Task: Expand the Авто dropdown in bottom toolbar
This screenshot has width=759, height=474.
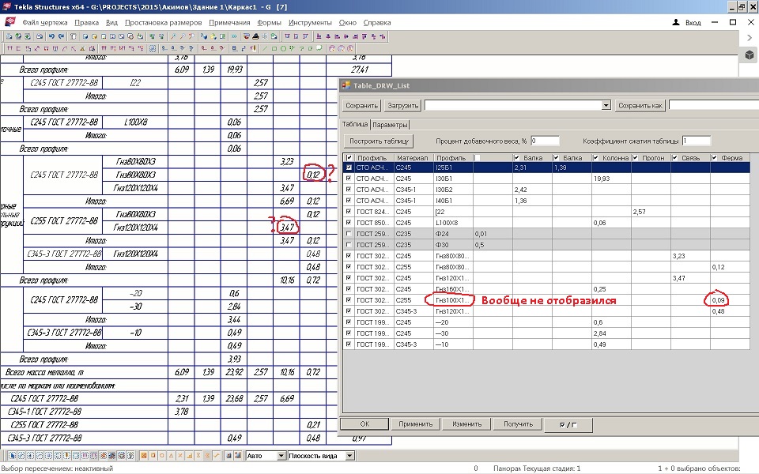Action: point(281,456)
